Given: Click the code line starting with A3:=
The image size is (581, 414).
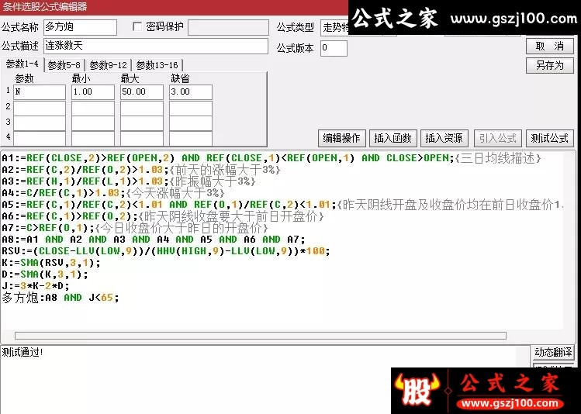Looking at the screenshot, I should (x=128, y=181).
